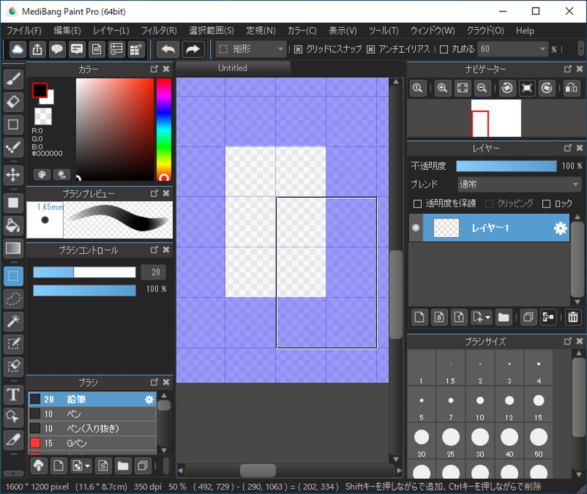Choose the Bucket fill tool
This screenshot has width=587, height=494.
13,225
